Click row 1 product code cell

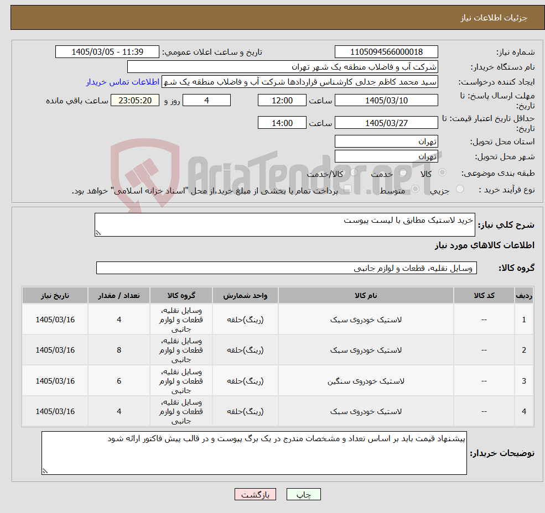[x=484, y=320]
